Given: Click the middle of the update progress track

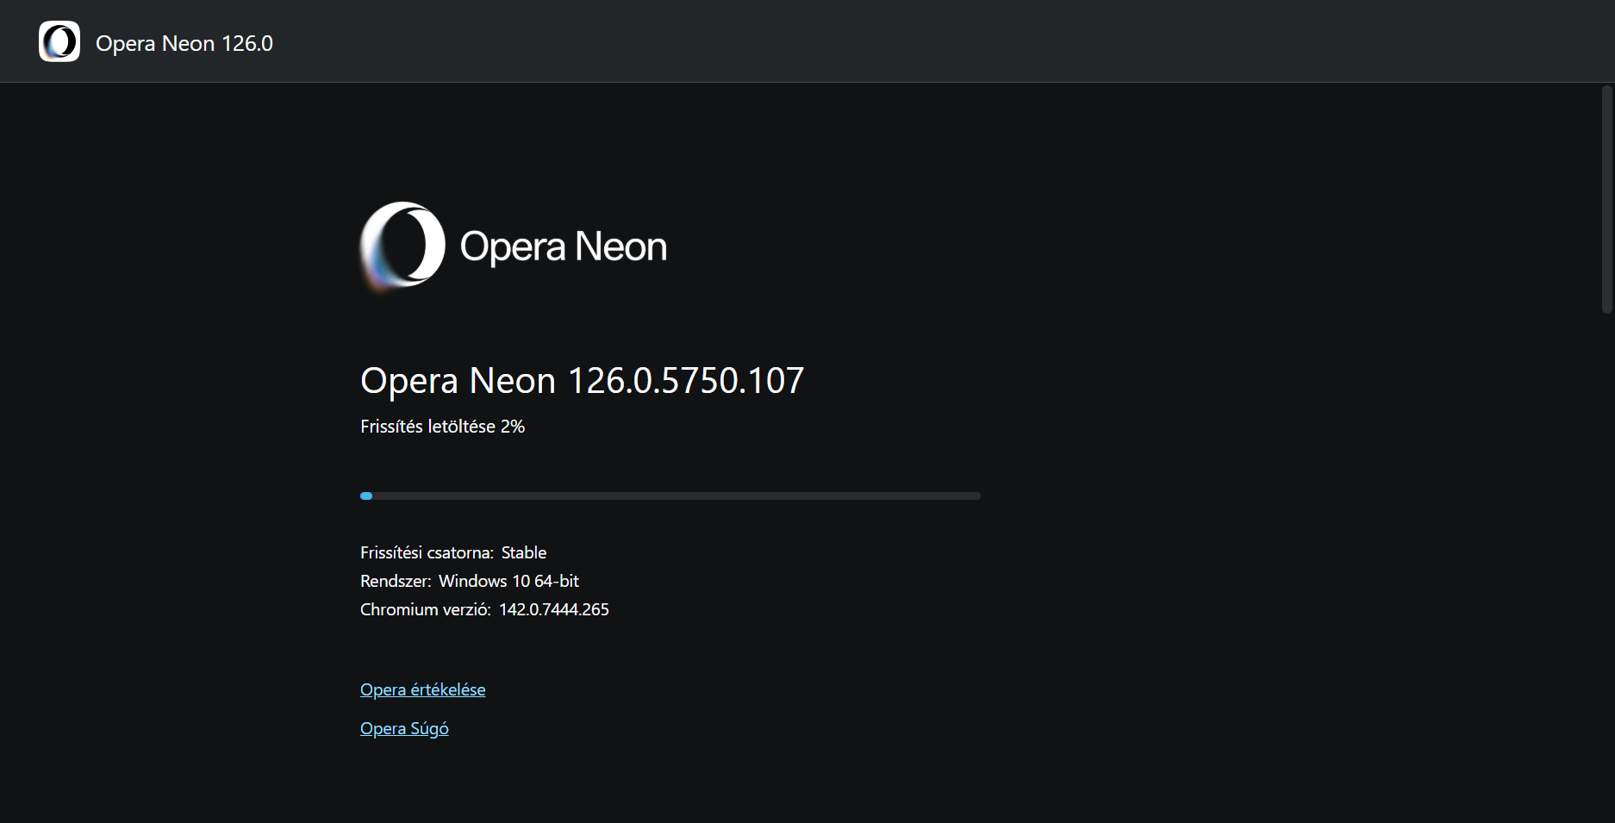Looking at the screenshot, I should click(x=670, y=496).
